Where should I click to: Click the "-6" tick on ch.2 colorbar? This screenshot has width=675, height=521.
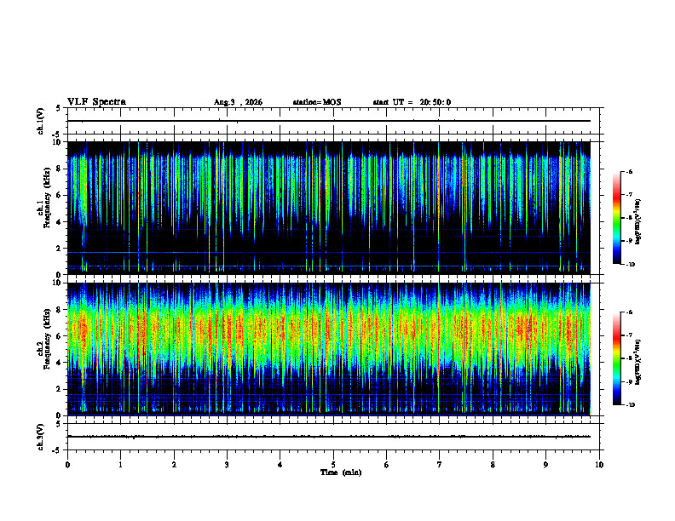(x=629, y=312)
